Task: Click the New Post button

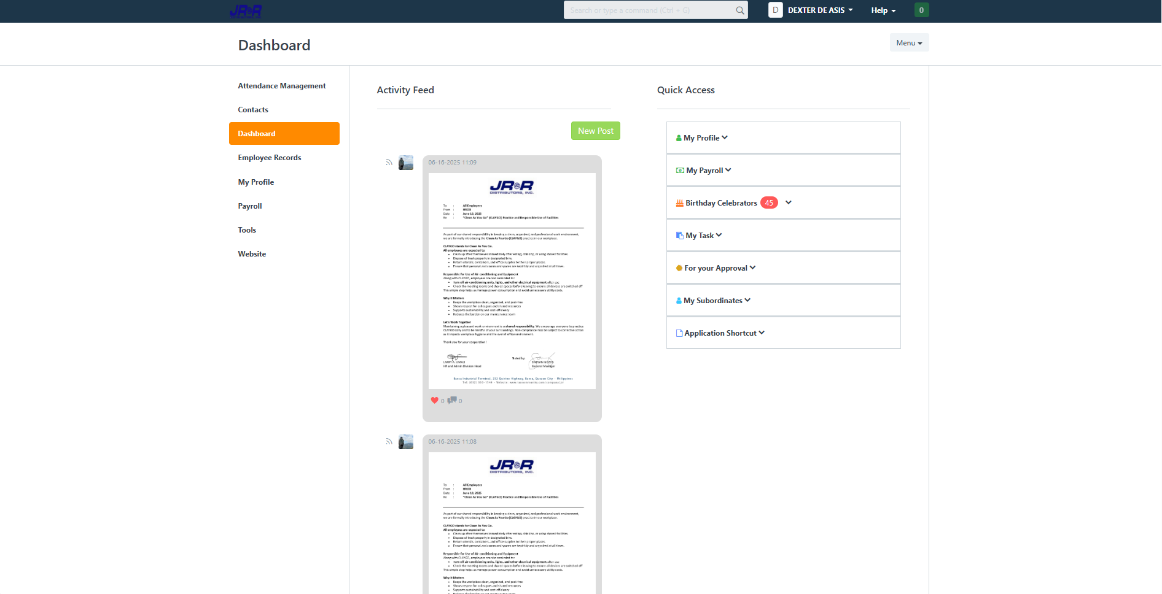Action: (595, 131)
